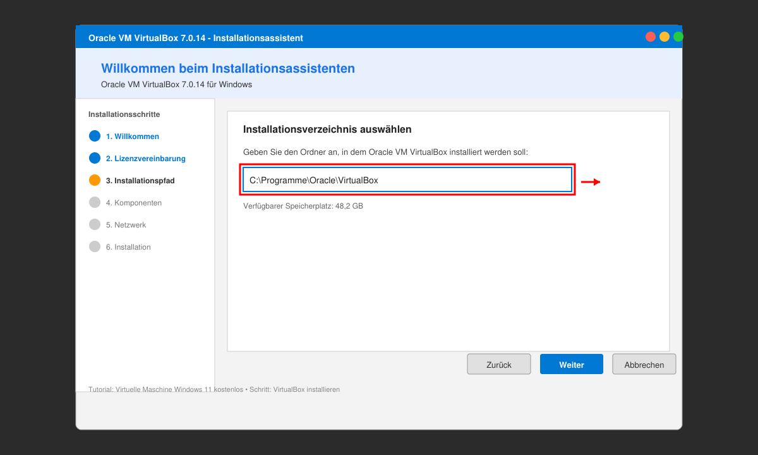This screenshot has height=455, width=758.
Task: Cancel setup via Abbrechen button
Action: click(644, 365)
